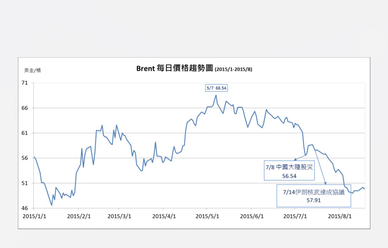Select the 66 y-axis tick label
The height and width of the screenshot is (248, 388).
(x=25, y=108)
